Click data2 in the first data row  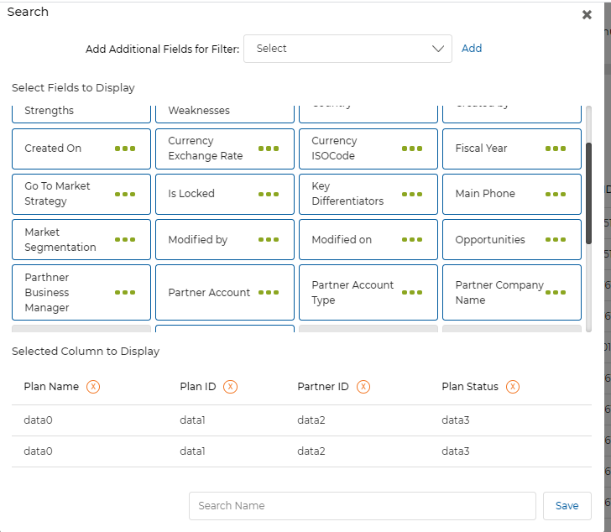click(x=311, y=420)
